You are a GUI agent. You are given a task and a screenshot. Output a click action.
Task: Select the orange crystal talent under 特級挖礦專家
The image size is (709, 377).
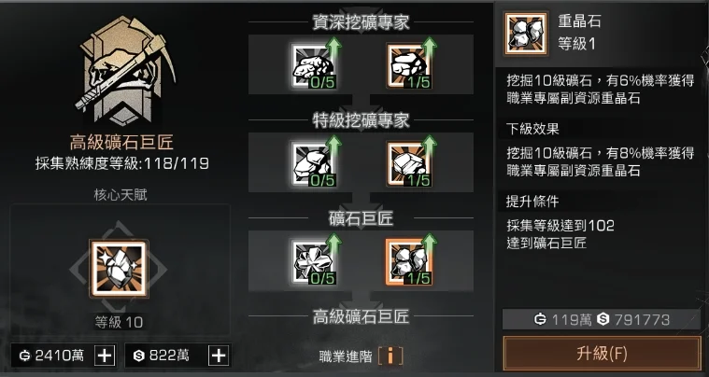tap(409, 164)
